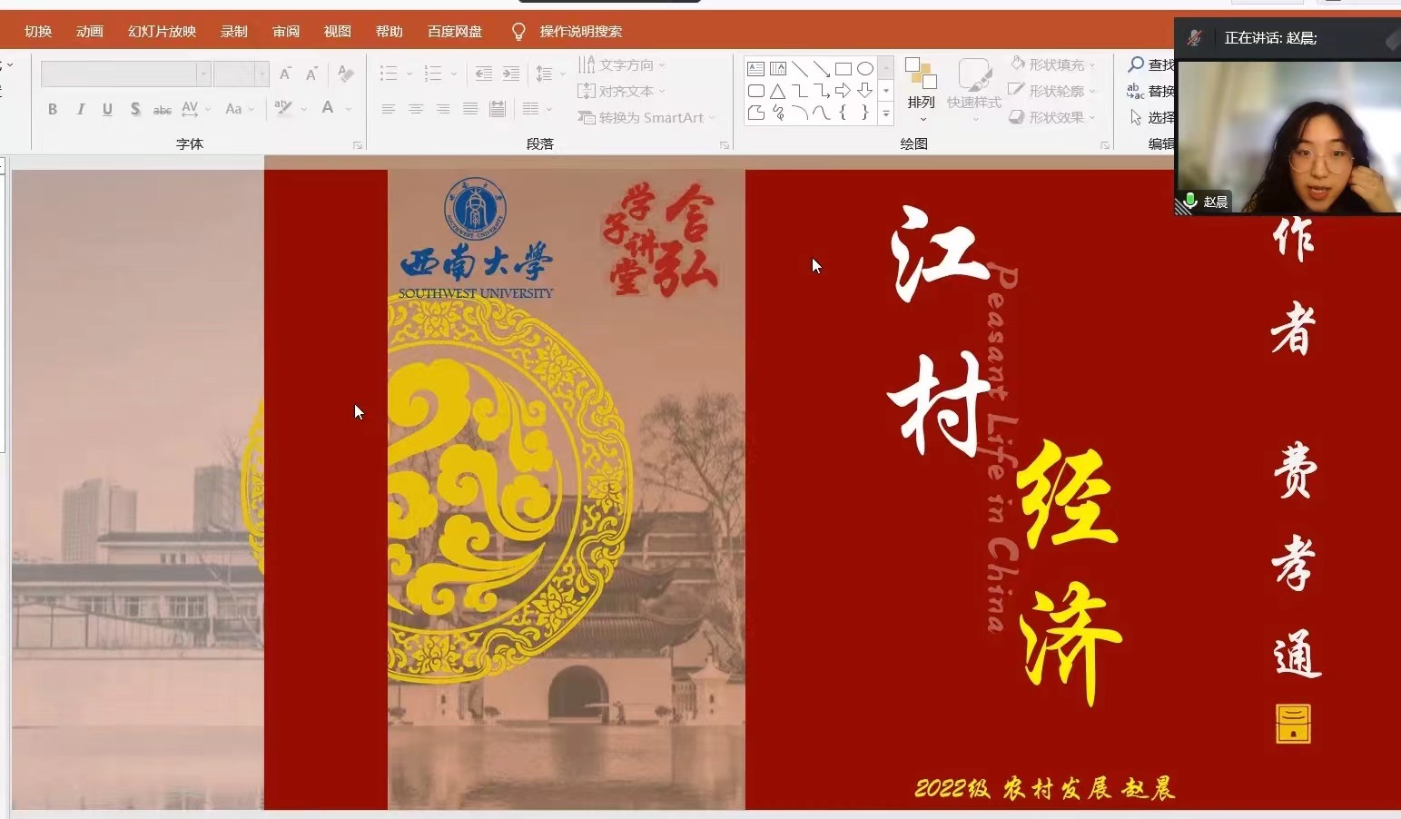This screenshot has height=819, width=1401.
Task: Expand the shapes gallery more arrow
Action: coord(886,113)
